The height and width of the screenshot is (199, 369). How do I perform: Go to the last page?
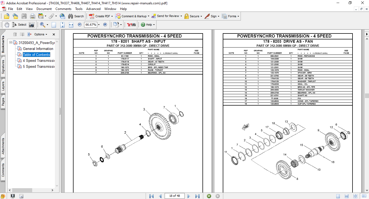(197, 196)
